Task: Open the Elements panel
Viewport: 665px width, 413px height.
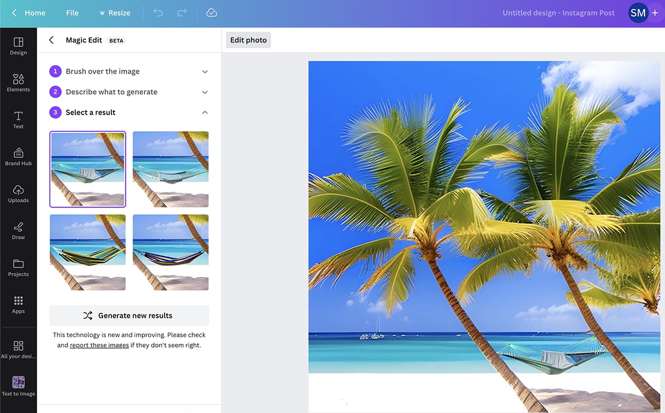Action: [x=18, y=82]
